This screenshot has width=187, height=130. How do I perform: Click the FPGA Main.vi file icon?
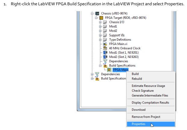[x=105, y=44]
